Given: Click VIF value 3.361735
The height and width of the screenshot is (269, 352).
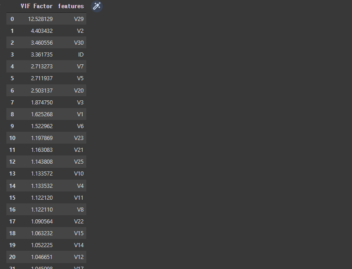Looking at the screenshot, I should tap(42, 55).
